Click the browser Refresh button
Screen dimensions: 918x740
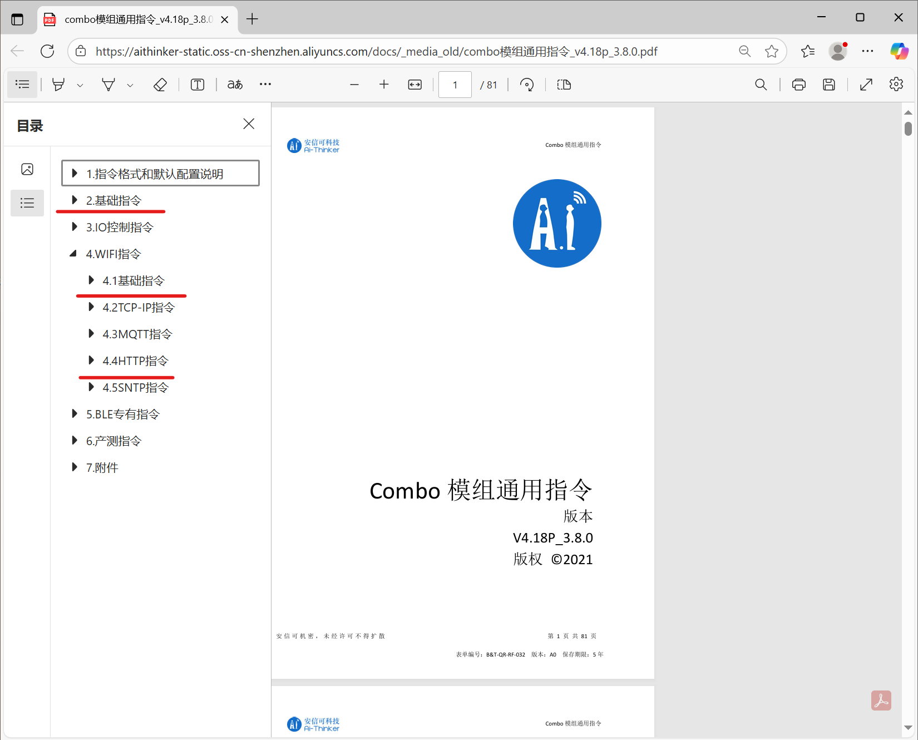click(x=47, y=51)
